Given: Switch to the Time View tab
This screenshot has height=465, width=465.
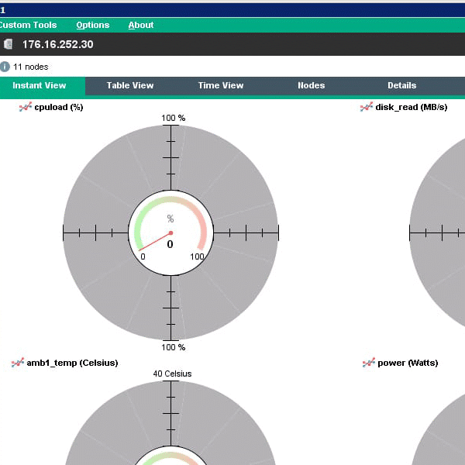Looking at the screenshot, I should tap(221, 85).
